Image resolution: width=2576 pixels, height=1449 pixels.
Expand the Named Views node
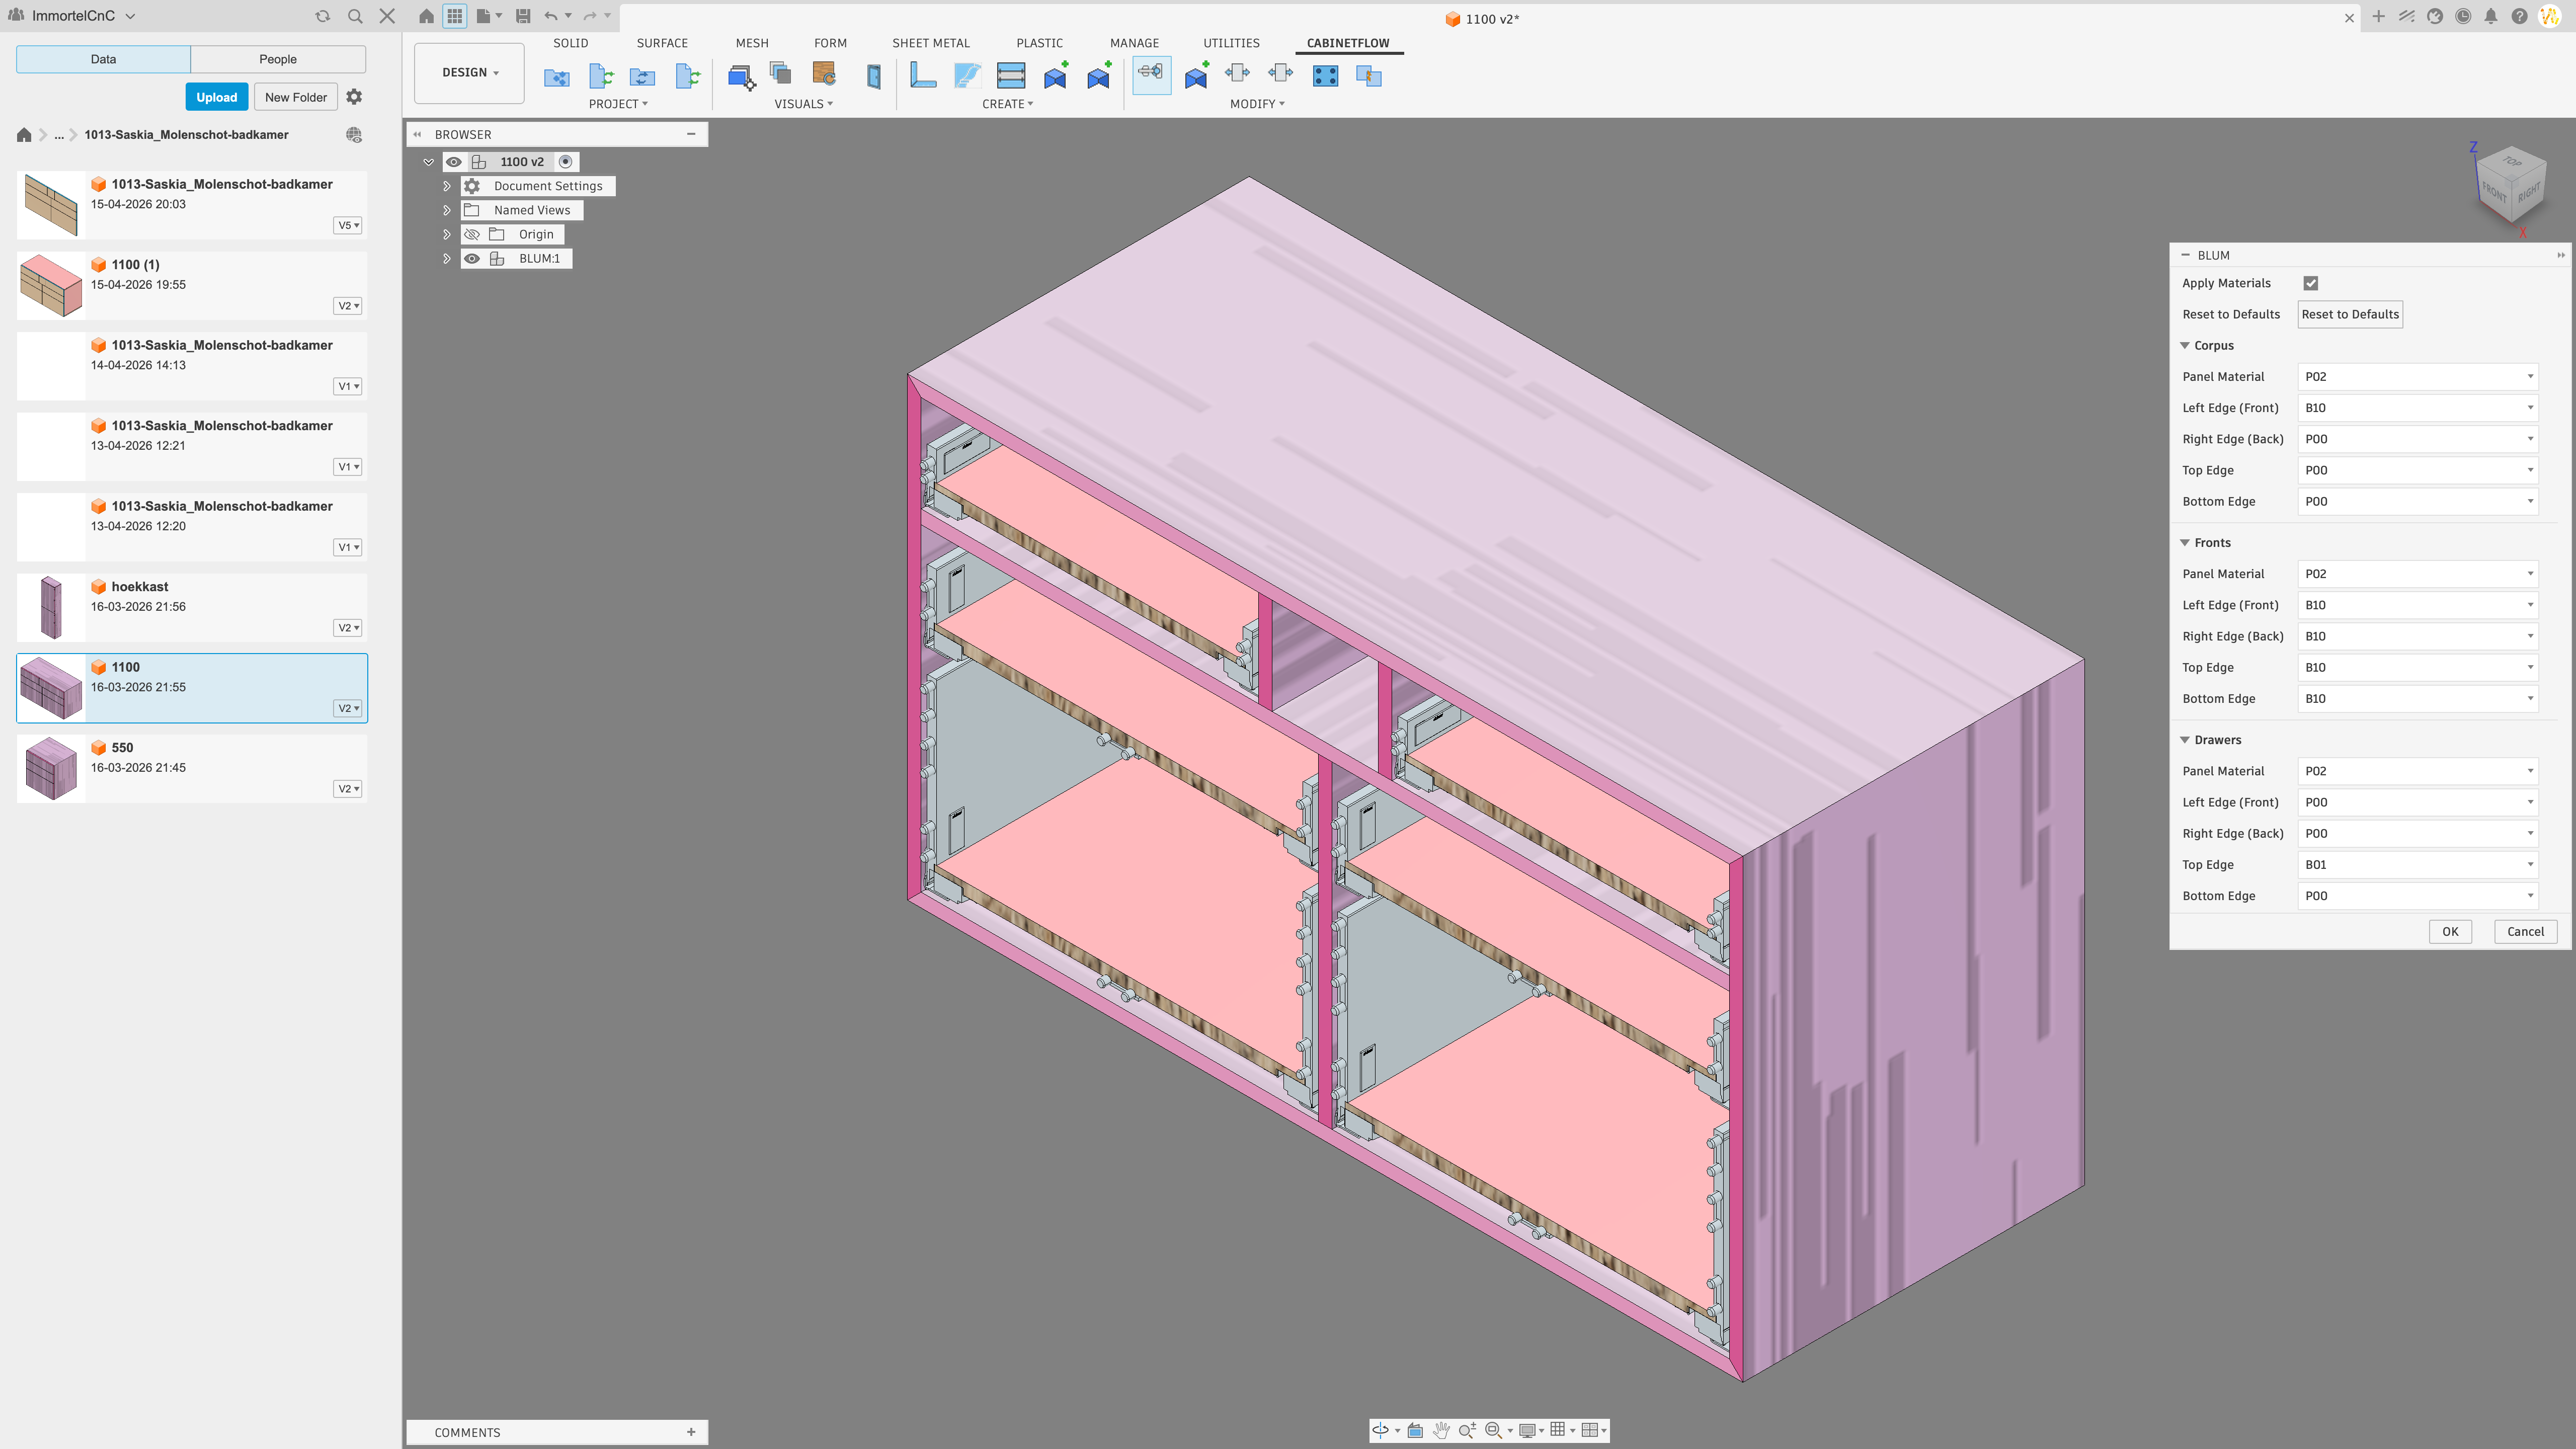pos(447,210)
